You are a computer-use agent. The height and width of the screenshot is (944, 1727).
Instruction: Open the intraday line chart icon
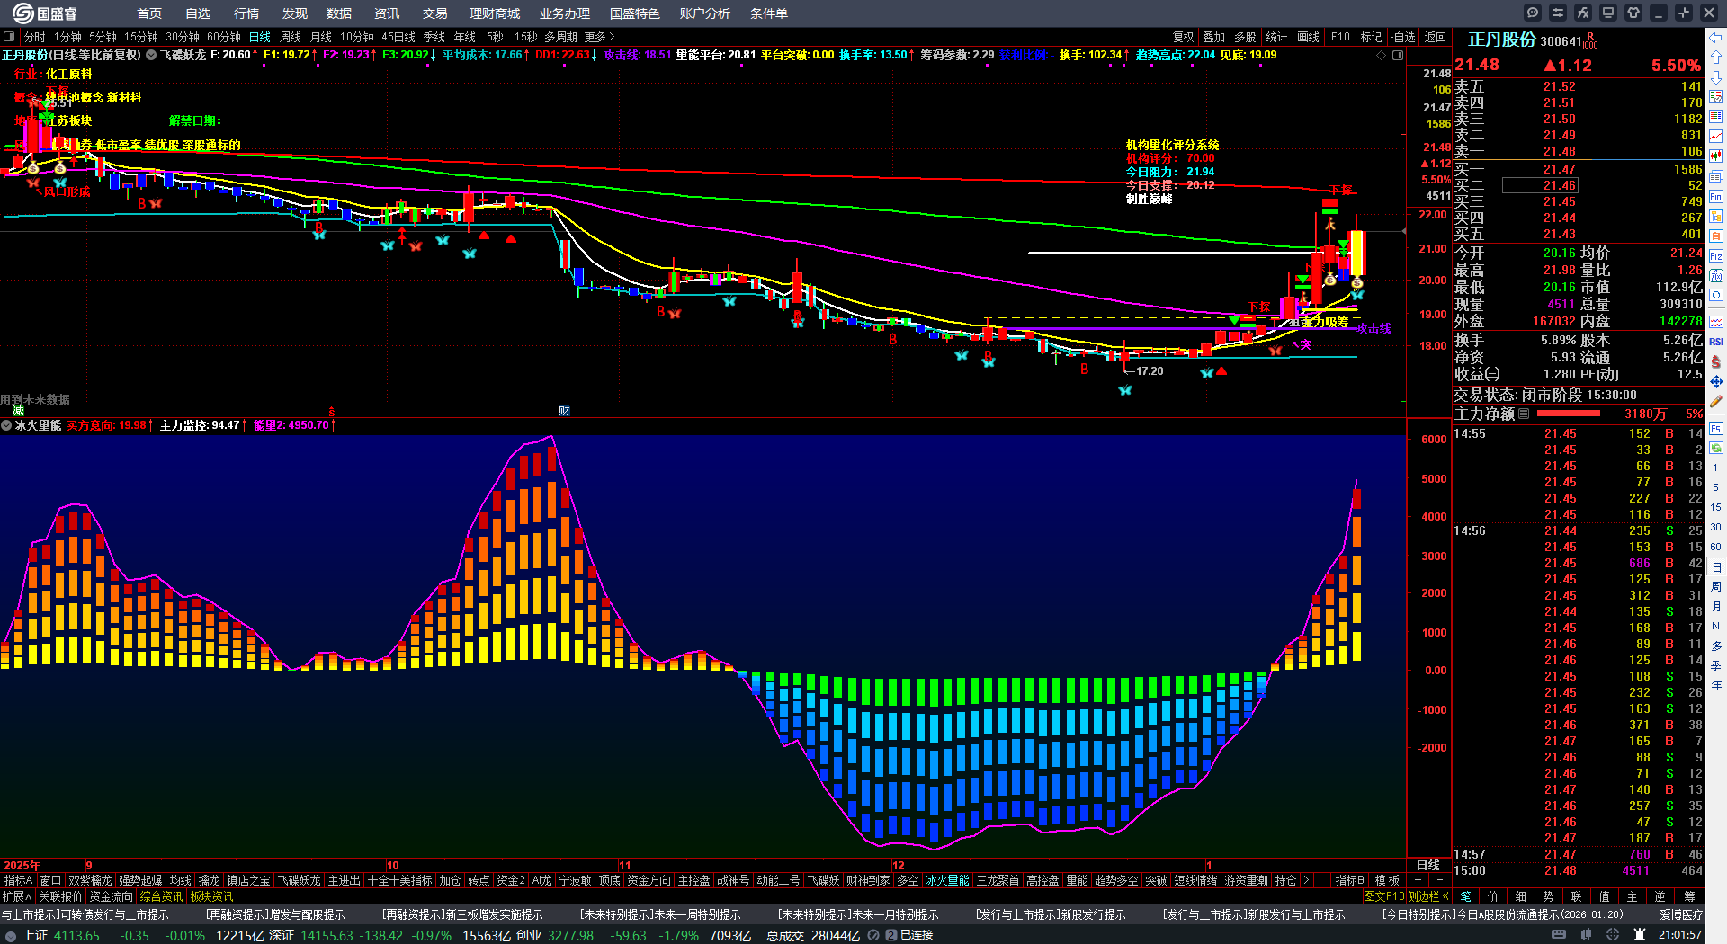(x=1716, y=137)
